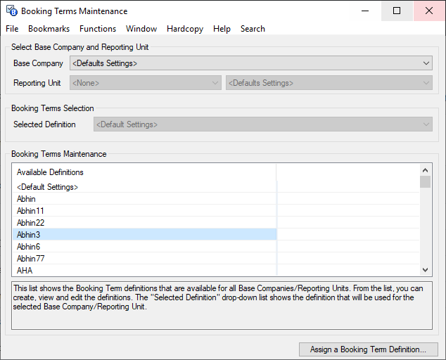The width and height of the screenshot is (446, 360).
Task: Open the Help menu
Action: click(222, 29)
